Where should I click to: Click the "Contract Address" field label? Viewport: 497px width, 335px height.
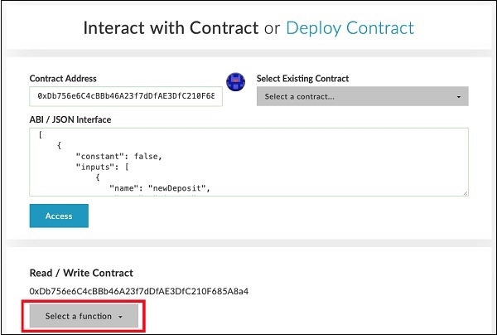coord(63,79)
